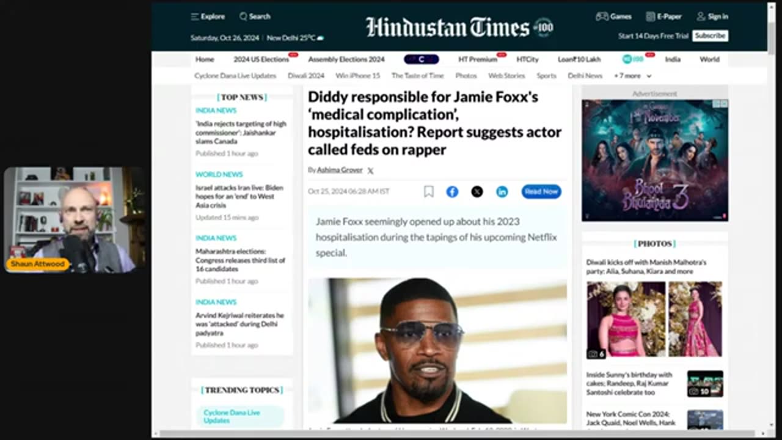Go to the Home menu item

click(205, 59)
